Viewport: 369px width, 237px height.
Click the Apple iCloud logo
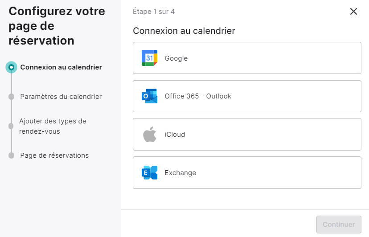pos(150,134)
